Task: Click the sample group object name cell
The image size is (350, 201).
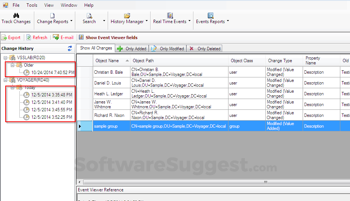Action: click(x=111, y=126)
